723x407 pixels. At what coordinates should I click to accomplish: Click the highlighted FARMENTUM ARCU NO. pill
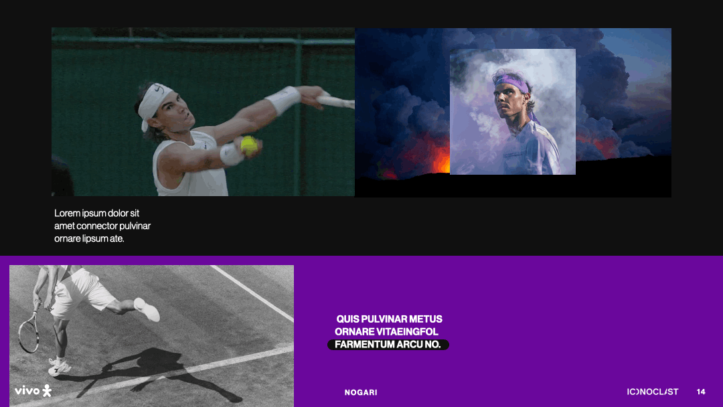[x=388, y=344]
